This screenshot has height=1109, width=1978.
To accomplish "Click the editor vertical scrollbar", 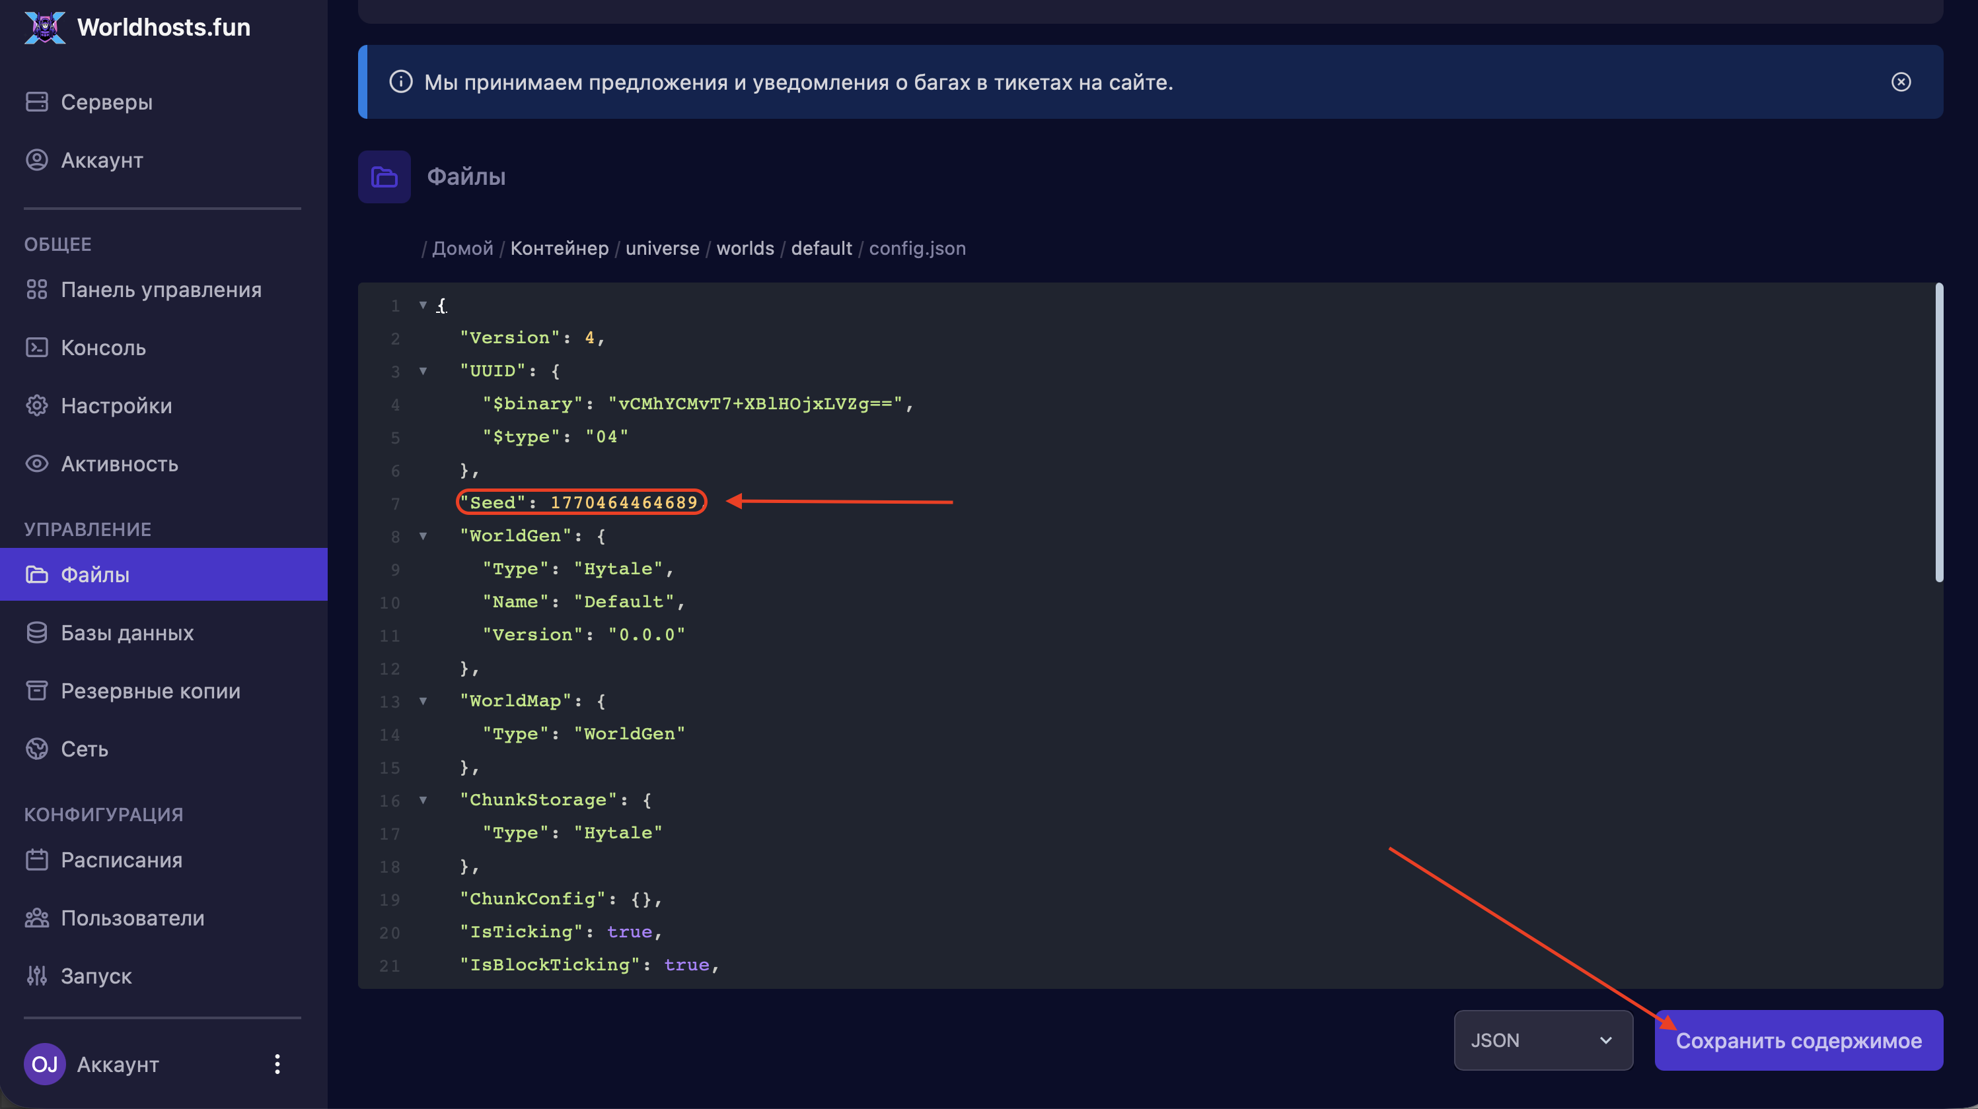I will [x=1938, y=434].
